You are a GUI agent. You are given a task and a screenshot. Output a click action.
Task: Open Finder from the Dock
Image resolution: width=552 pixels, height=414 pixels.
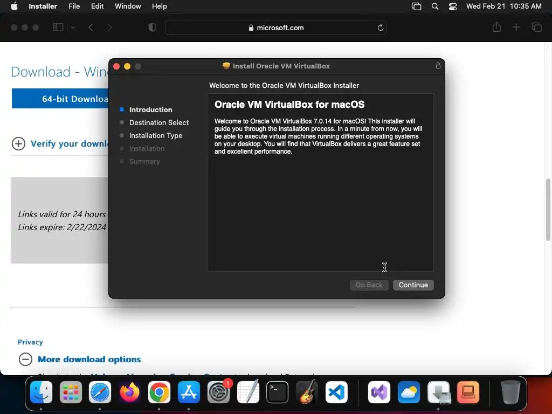tap(41, 392)
